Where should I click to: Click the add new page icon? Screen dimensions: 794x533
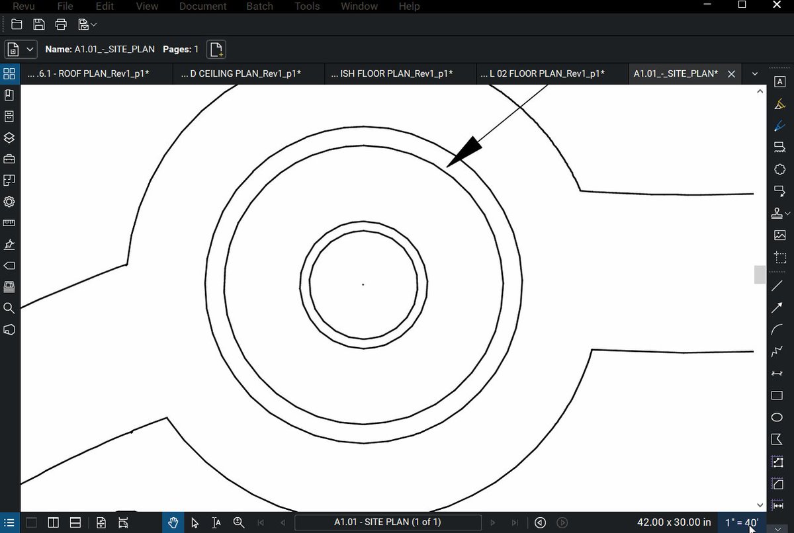(x=216, y=49)
